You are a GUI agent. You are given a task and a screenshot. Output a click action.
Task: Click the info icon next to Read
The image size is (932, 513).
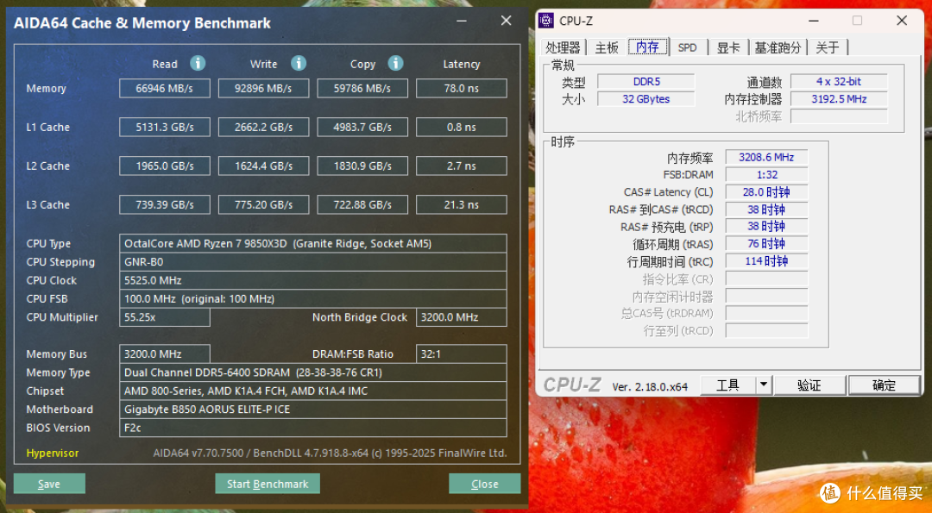[x=198, y=63]
